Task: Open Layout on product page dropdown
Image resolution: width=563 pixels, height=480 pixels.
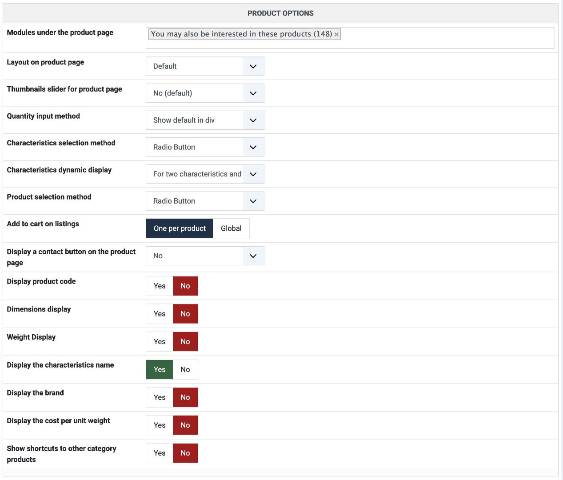Action: point(205,66)
